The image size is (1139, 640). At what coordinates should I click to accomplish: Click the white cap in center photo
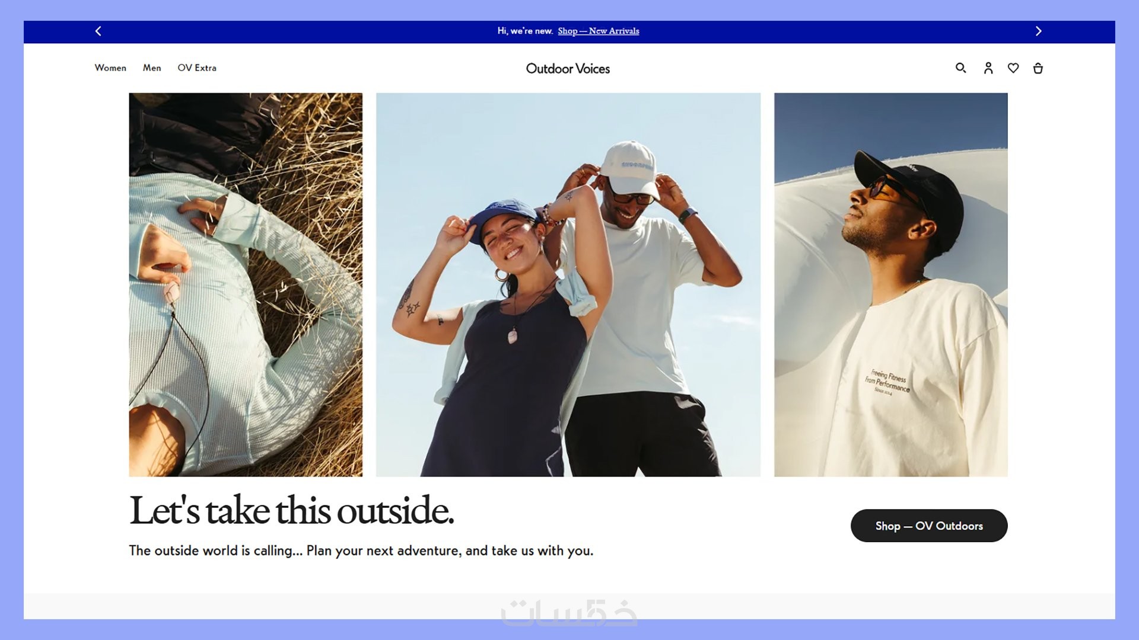(x=631, y=168)
